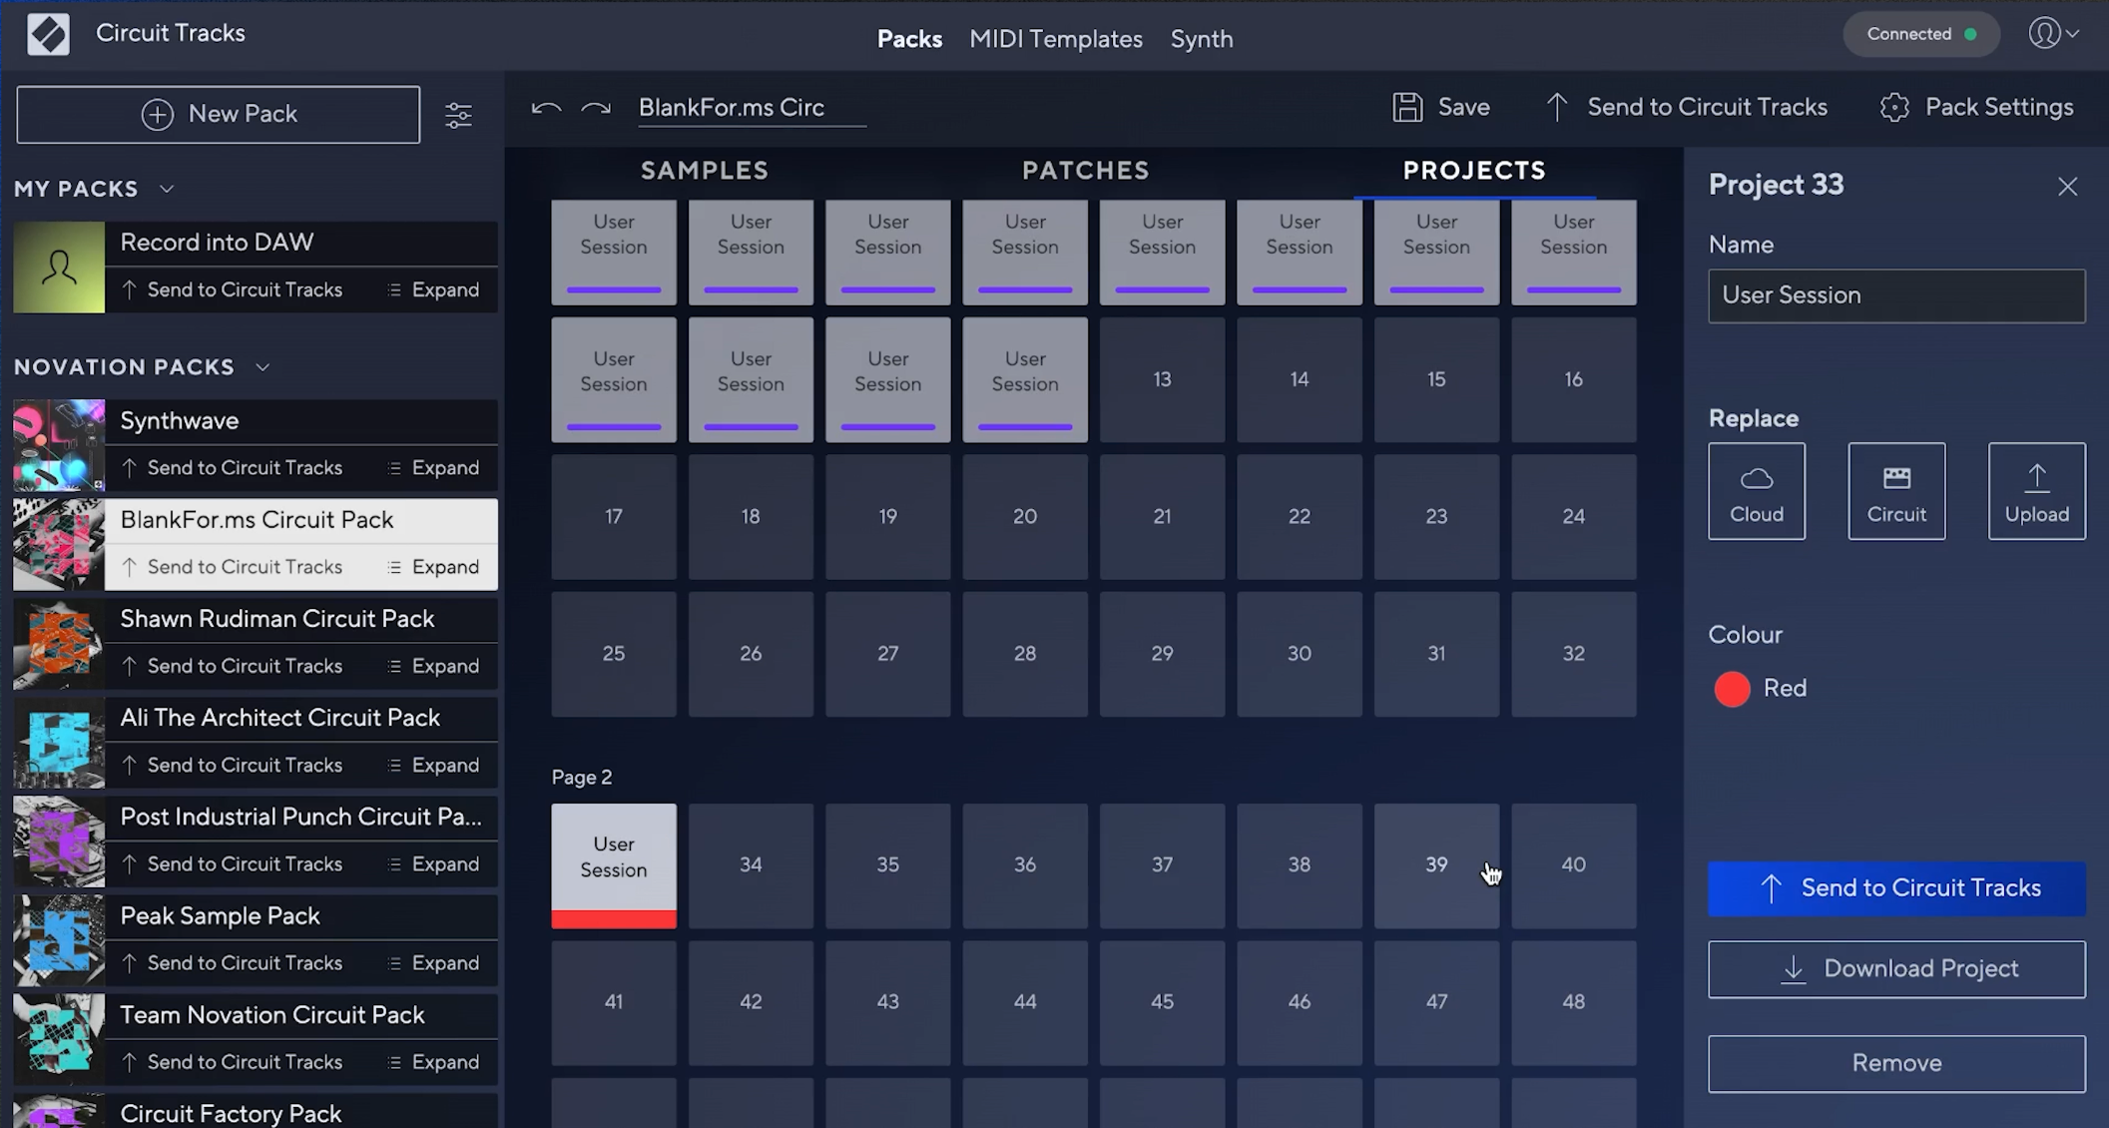
Task: Collapse the Novation Packs section
Action: click(x=263, y=367)
